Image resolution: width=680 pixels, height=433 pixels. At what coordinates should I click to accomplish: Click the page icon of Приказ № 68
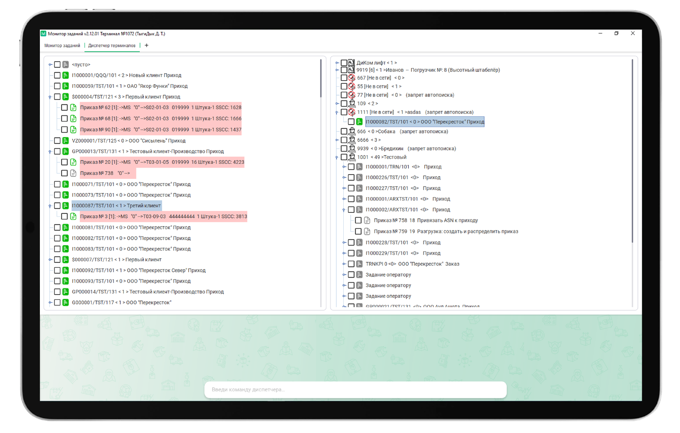73,118
